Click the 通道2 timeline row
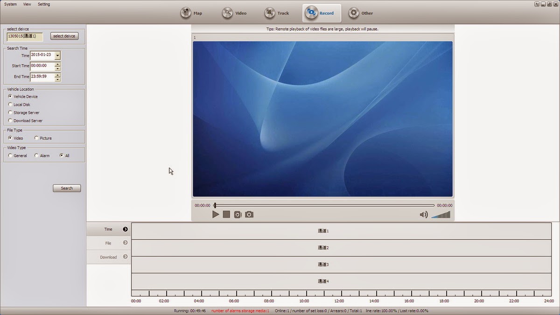The width and height of the screenshot is (560, 315). click(x=341, y=248)
